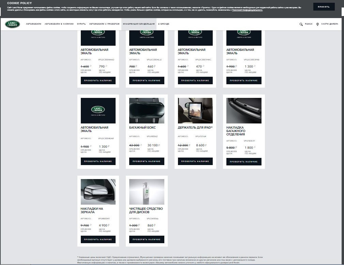Click the 8 600 ₽ sale price
The height and width of the screenshot is (265, 344).
[x=201, y=145]
